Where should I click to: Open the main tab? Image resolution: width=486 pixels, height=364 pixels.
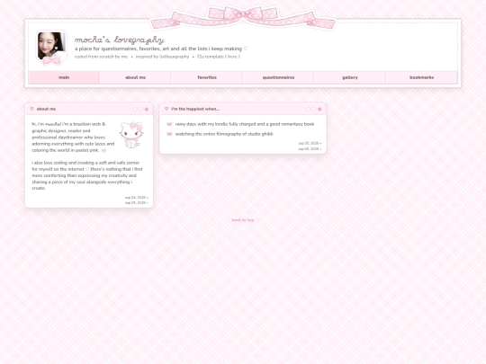point(64,77)
